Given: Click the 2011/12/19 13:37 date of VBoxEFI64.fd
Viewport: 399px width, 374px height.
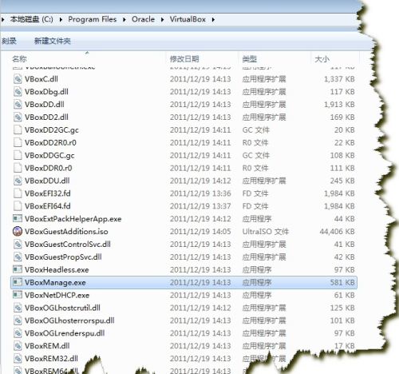Looking at the screenshot, I should coord(200,206).
